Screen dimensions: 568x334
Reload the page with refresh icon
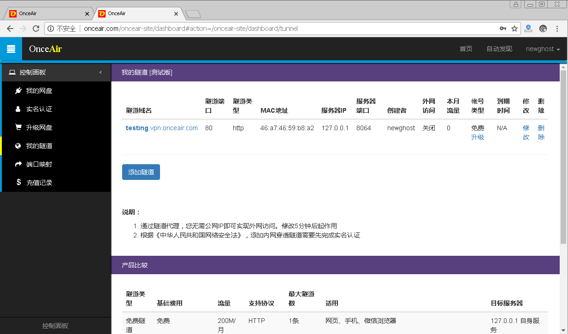point(36,29)
